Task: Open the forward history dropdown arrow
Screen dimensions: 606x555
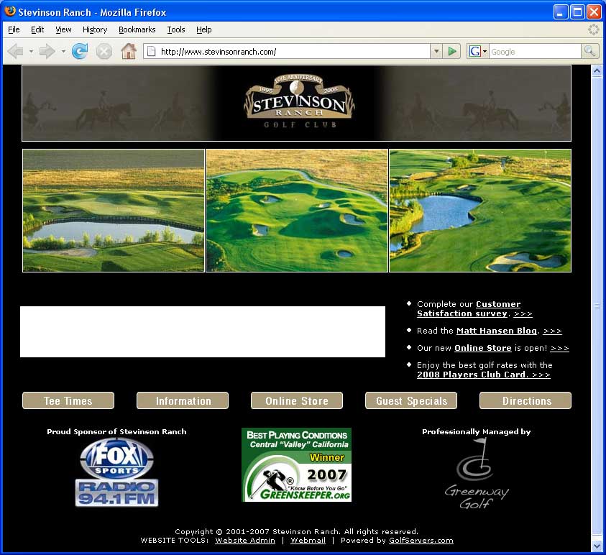Action: [x=63, y=51]
